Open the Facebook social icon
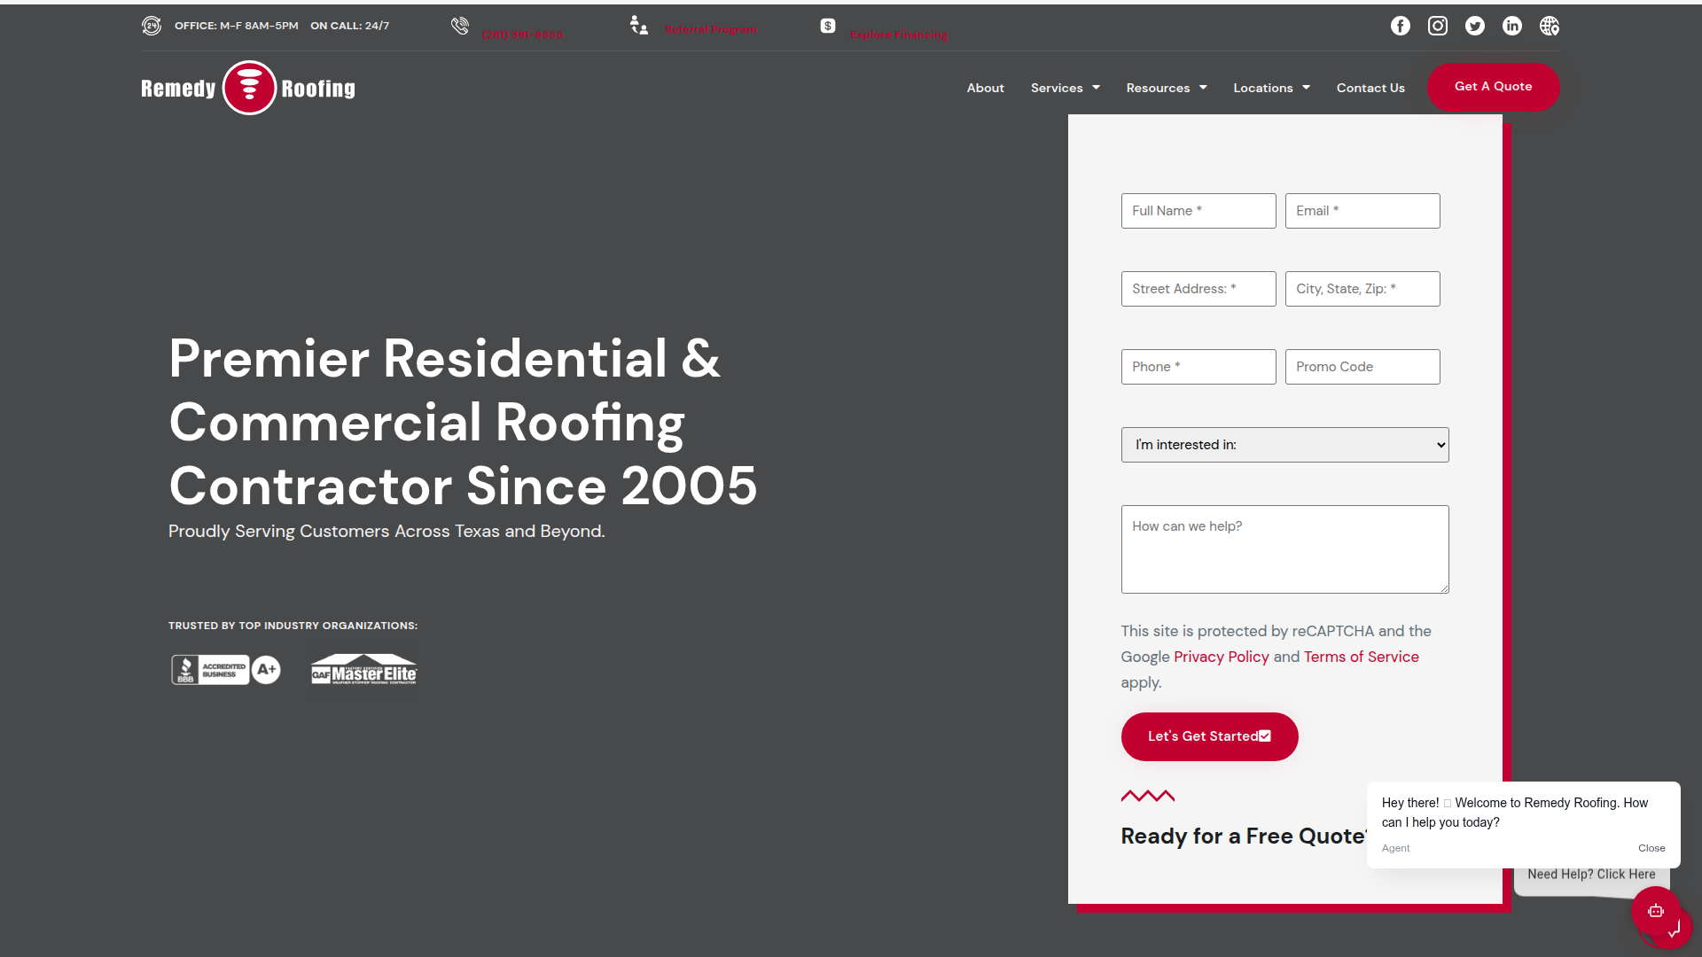Image resolution: width=1702 pixels, height=957 pixels. [1401, 26]
